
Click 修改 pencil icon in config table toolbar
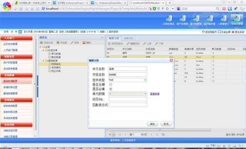coord(72,43)
